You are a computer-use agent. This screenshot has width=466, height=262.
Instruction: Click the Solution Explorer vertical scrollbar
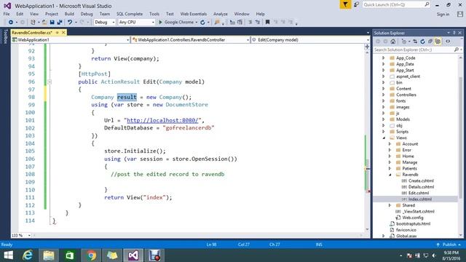461,146
